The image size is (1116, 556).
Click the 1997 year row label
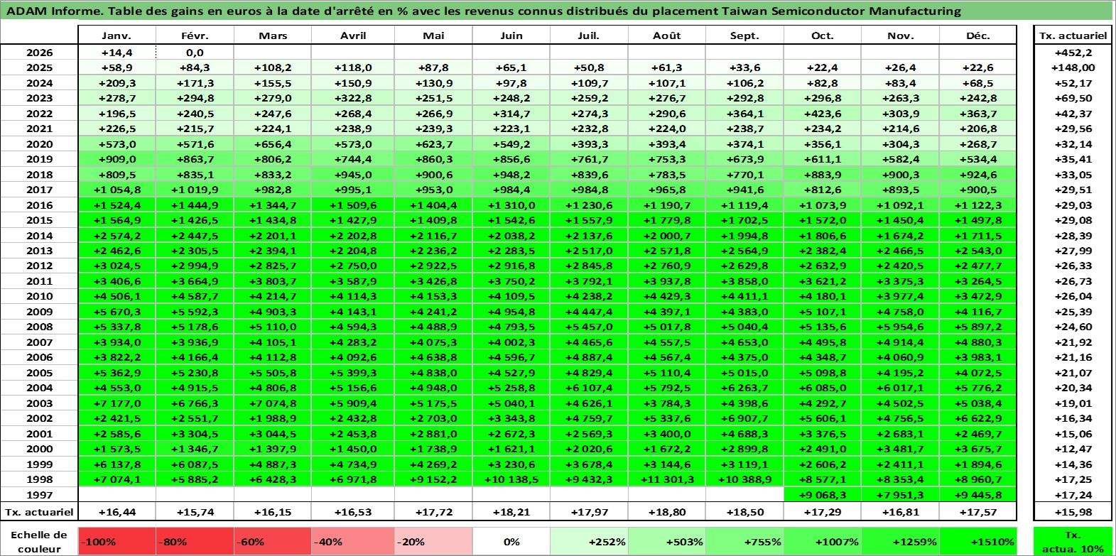(x=39, y=495)
